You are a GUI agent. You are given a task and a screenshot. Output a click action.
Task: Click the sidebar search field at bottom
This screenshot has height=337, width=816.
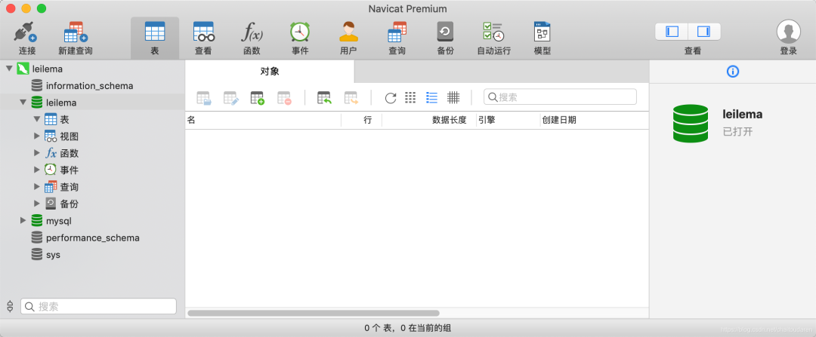(x=98, y=306)
